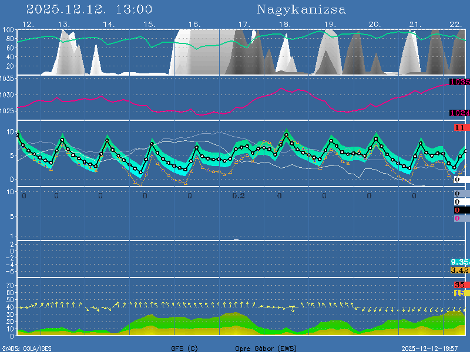
Task: Click the GrADS: COLA/IGES credit text
Action: 26,348
